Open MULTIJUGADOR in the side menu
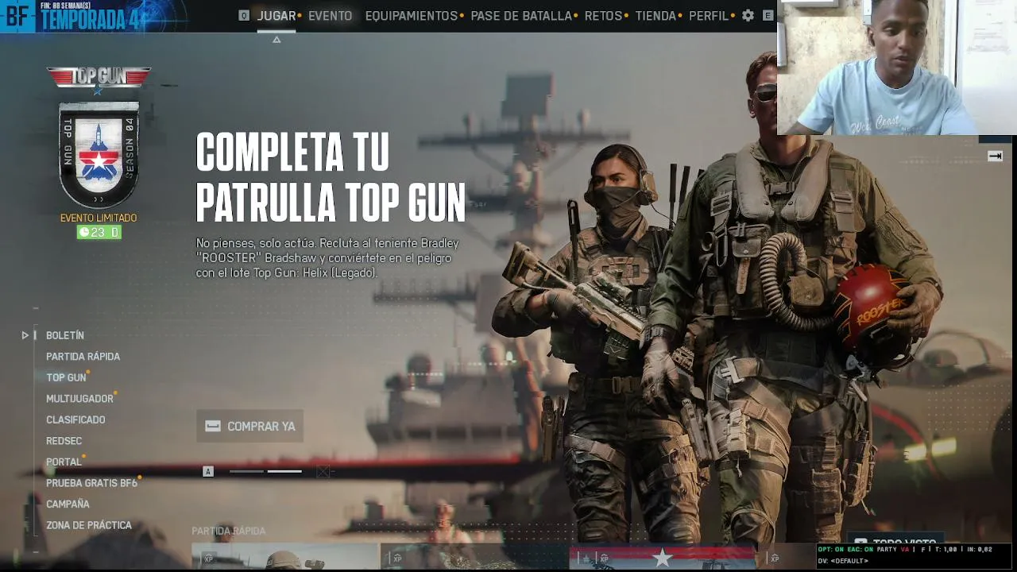The image size is (1017, 572). (79, 399)
